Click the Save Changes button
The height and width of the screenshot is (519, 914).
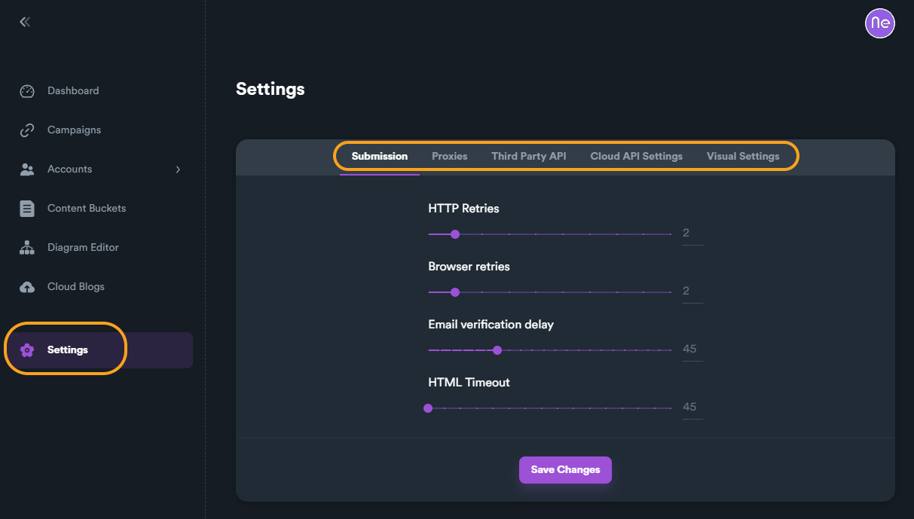coord(565,470)
